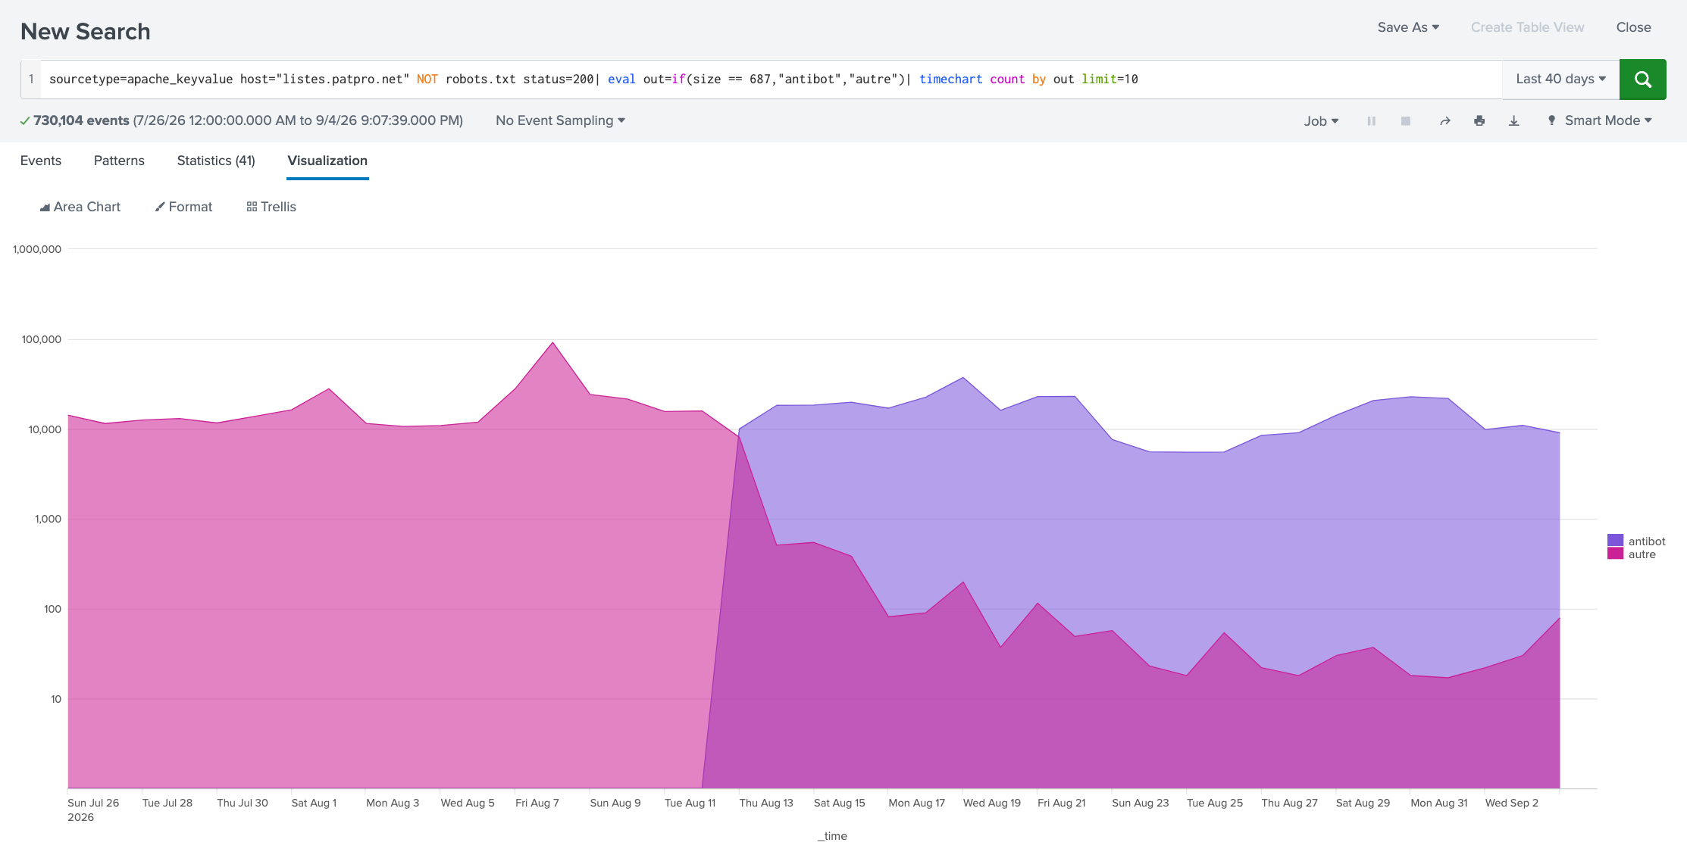Switch to the Statistics (41) tab

pyautogui.click(x=216, y=161)
